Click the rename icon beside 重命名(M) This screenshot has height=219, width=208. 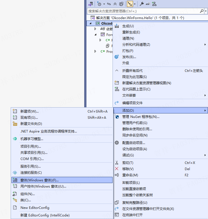117,175
